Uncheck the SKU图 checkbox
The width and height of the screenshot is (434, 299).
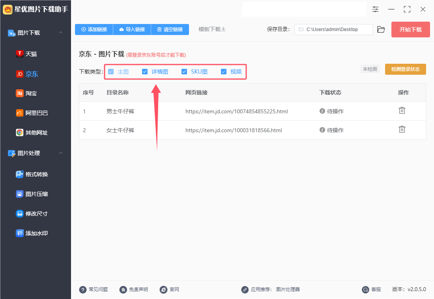coord(184,72)
